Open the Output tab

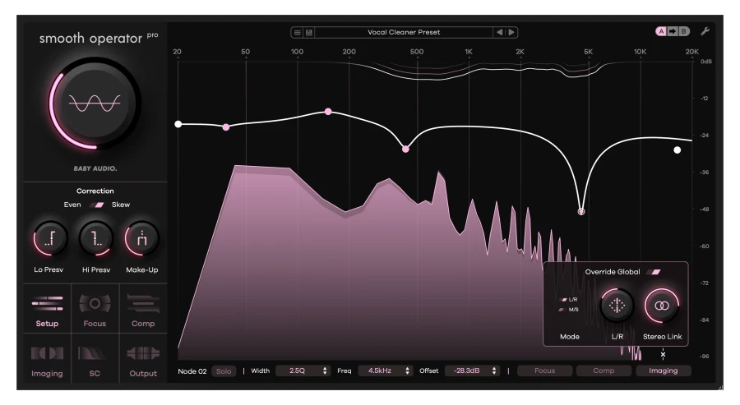click(x=143, y=359)
